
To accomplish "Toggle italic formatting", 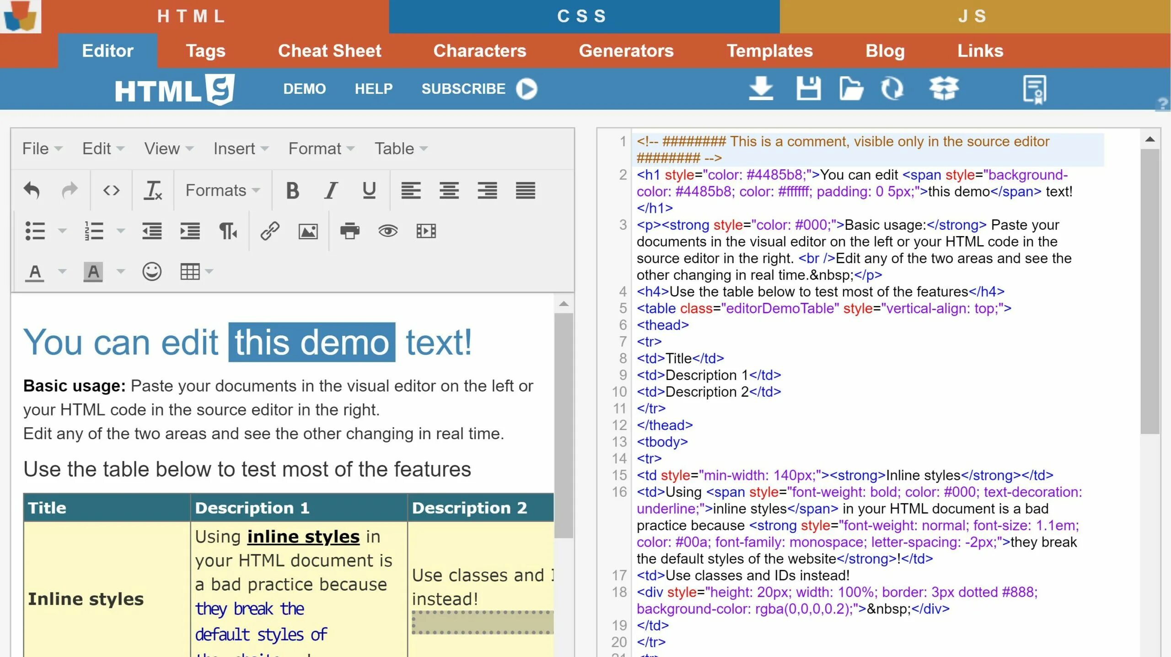I will [331, 190].
